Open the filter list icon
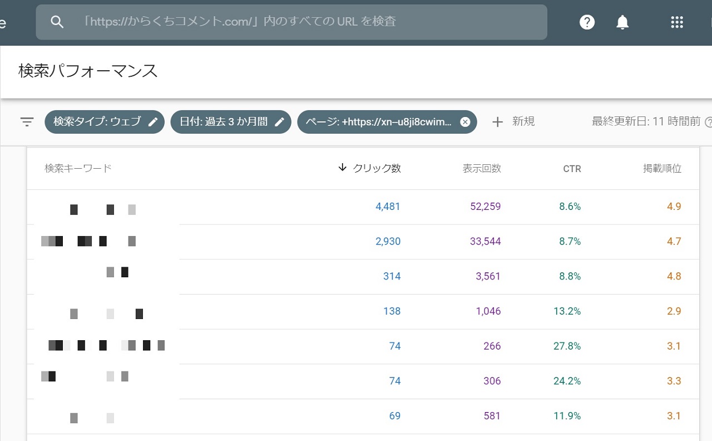Viewport: 712px width, 441px height. 27,122
